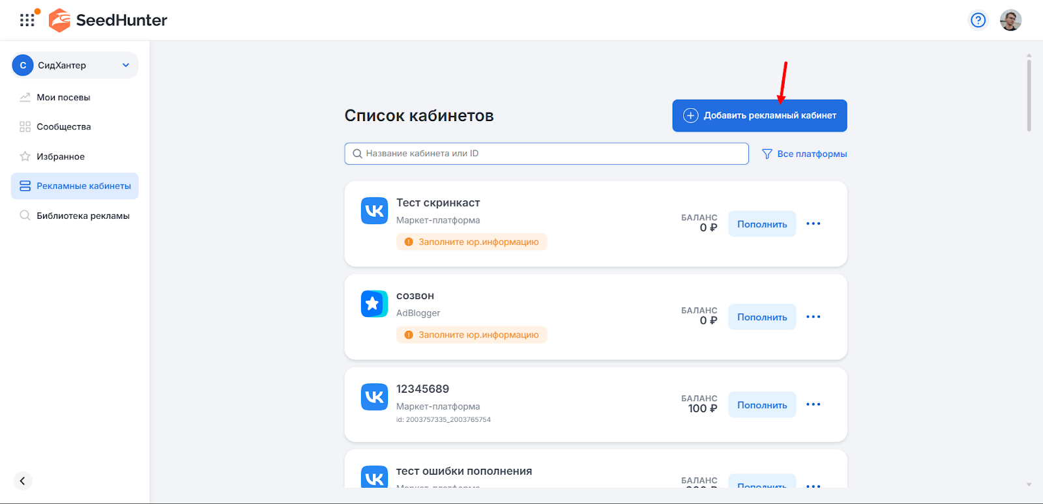Viewport: 1043px width, 504px height.
Task: Open three-dot menu for 12345689 cabinet
Action: [x=813, y=404]
